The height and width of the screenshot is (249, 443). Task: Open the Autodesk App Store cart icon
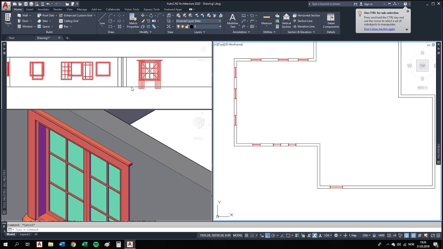(x=389, y=4)
